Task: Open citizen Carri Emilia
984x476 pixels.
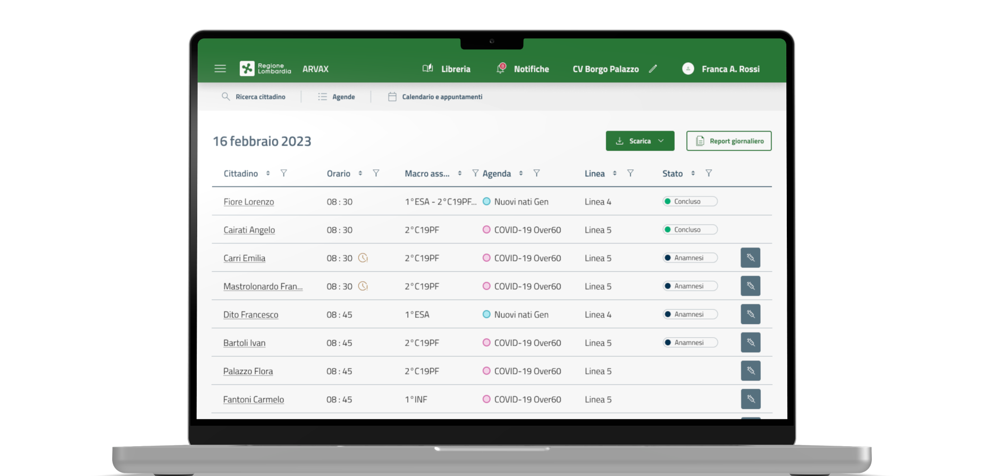Action: coord(245,258)
